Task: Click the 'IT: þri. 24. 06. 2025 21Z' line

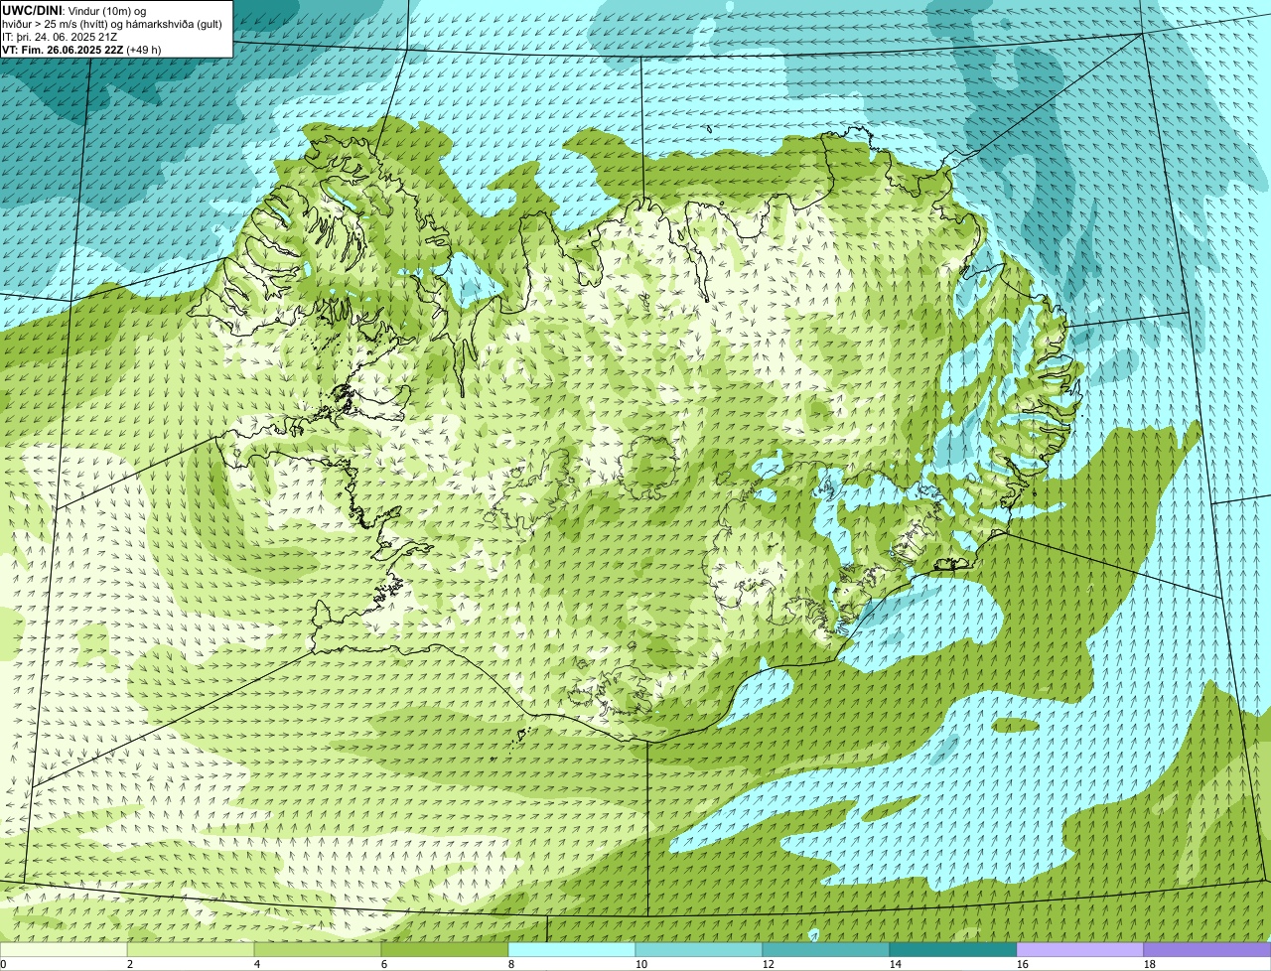Action: [x=61, y=37]
